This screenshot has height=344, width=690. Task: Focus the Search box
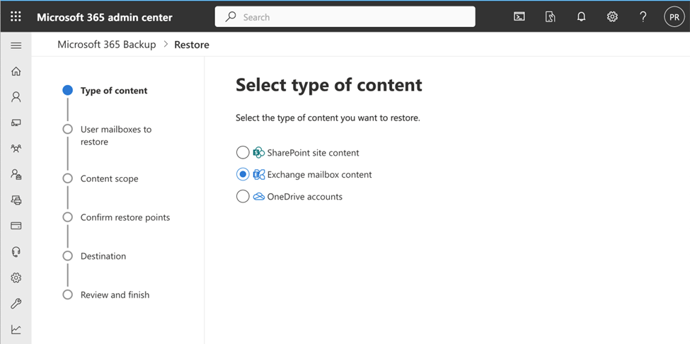[345, 17]
